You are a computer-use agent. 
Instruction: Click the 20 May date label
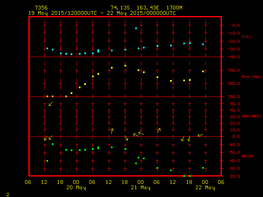pos(76,188)
